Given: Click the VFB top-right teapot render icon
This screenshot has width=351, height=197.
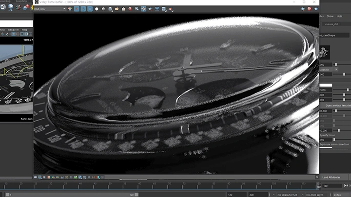Looking at the screenshot, I should (303, 9).
